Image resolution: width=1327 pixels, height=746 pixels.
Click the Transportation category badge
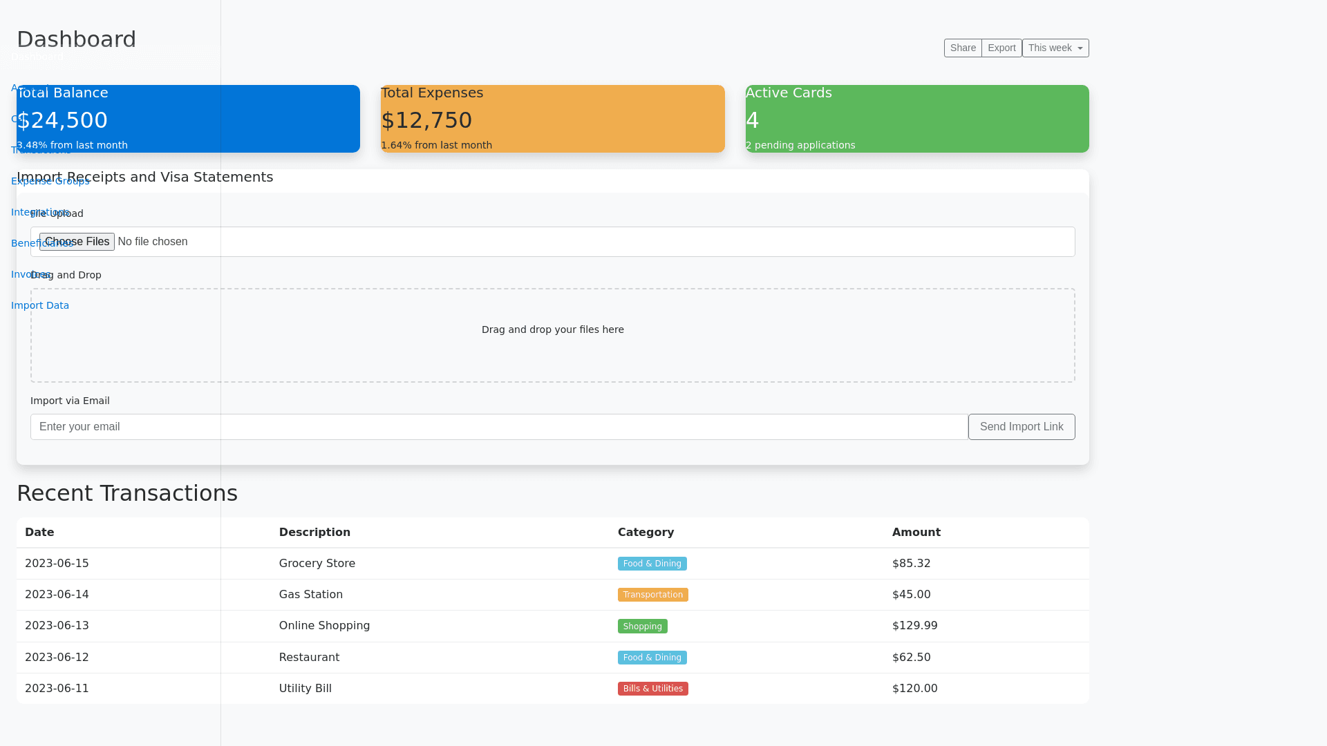coord(652,595)
